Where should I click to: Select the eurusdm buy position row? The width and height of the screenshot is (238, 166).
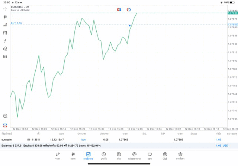112,140
